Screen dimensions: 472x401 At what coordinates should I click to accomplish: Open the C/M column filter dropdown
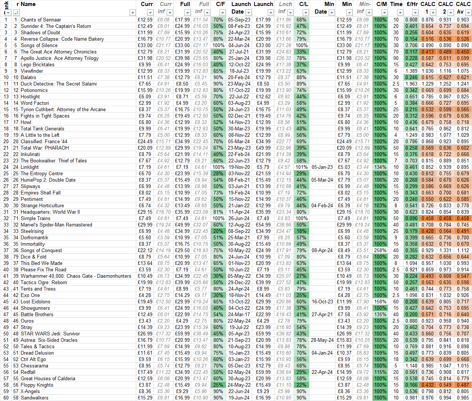click(384, 13)
